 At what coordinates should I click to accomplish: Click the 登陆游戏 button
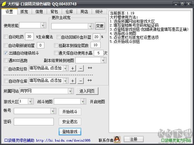70,132
